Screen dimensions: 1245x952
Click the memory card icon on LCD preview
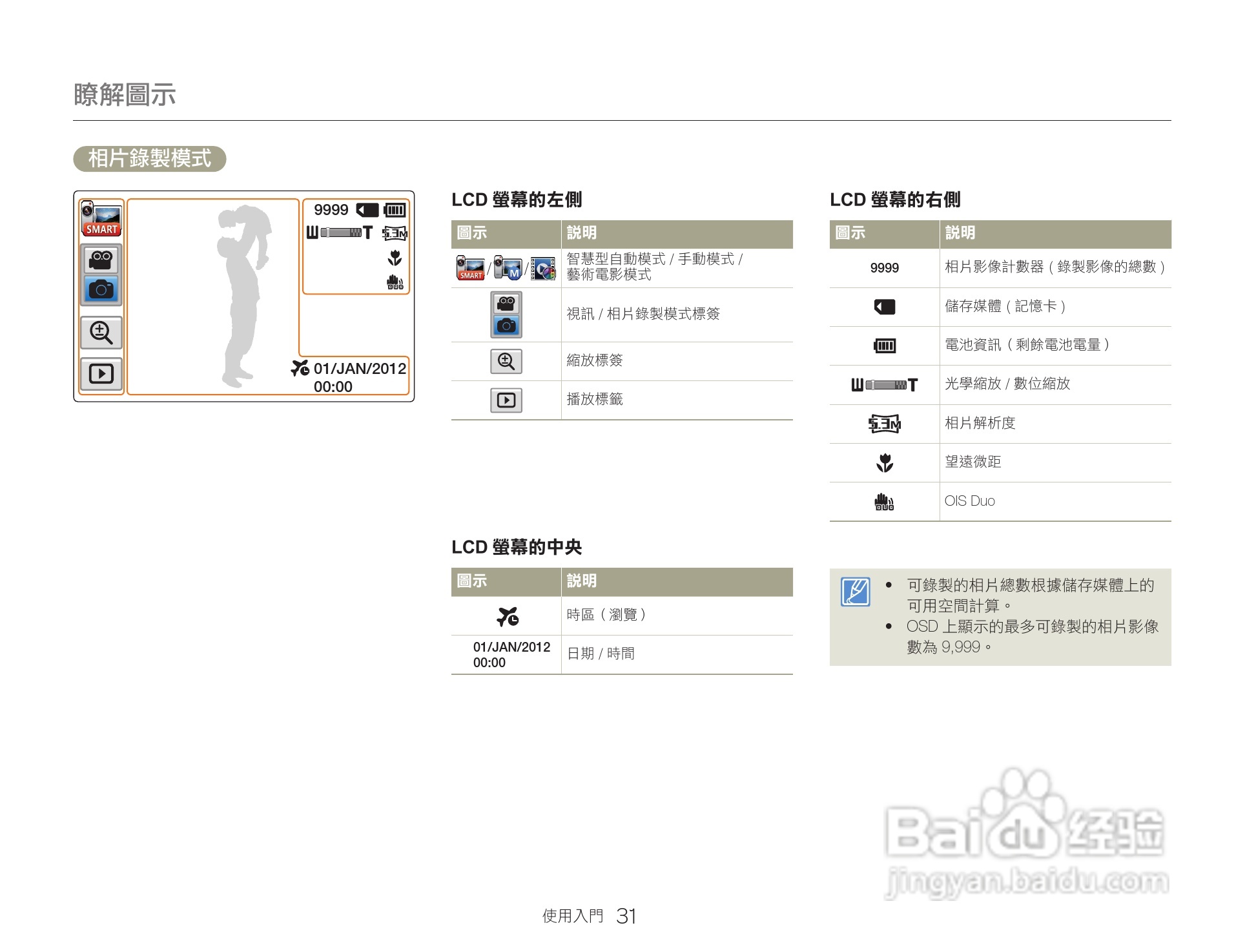(x=367, y=210)
